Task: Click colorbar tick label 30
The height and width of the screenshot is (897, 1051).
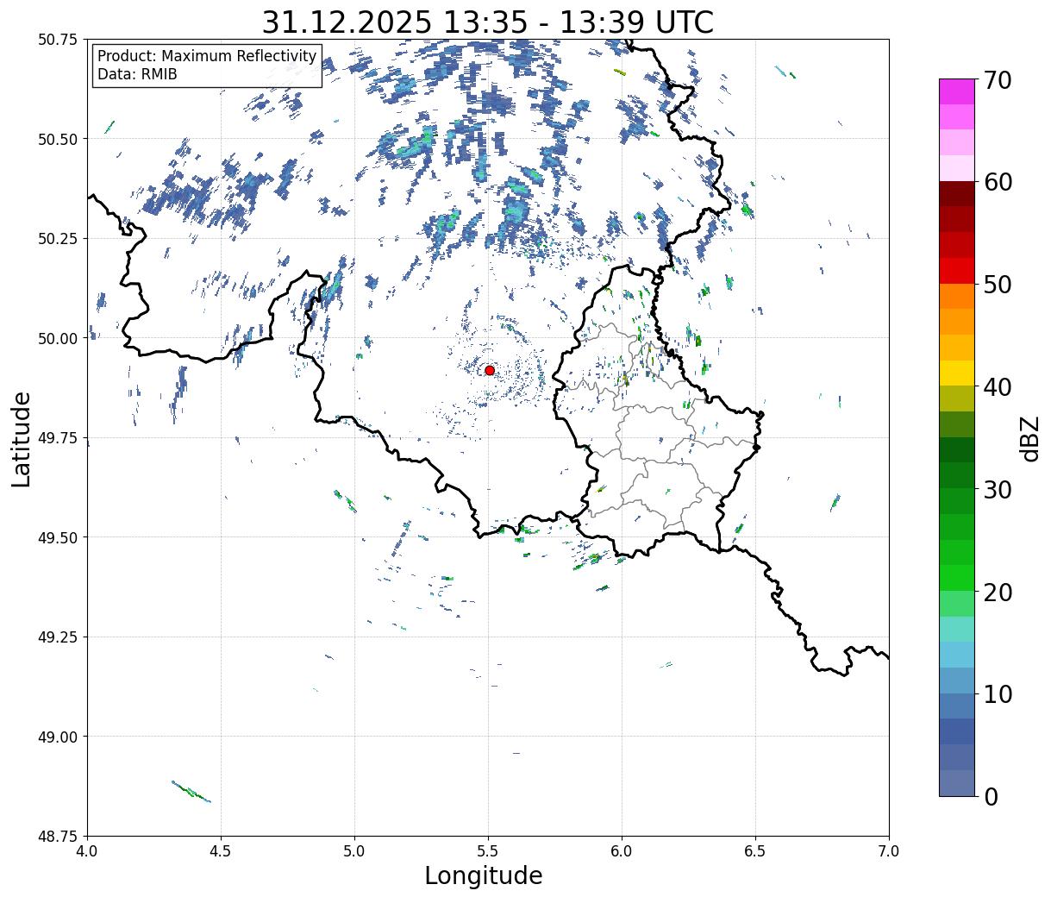Action: 998,490
